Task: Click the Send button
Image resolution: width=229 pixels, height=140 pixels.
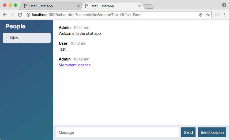Action: (188, 133)
